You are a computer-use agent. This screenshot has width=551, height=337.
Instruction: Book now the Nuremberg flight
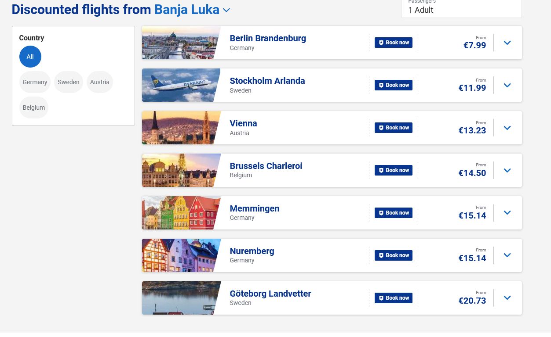pos(394,255)
